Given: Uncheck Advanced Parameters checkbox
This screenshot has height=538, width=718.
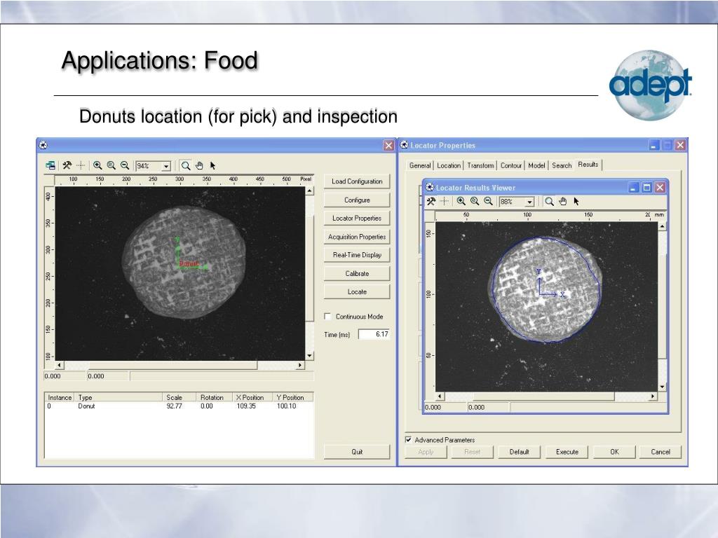Looking at the screenshot, I should coord(409,440).
